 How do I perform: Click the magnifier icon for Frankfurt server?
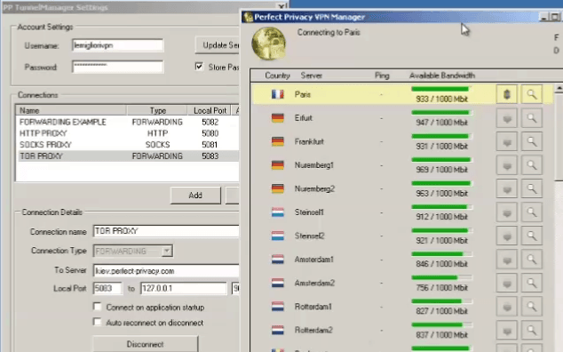pos(532,142)
